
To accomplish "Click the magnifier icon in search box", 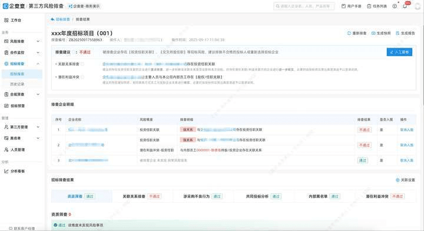I will [277, 6].
